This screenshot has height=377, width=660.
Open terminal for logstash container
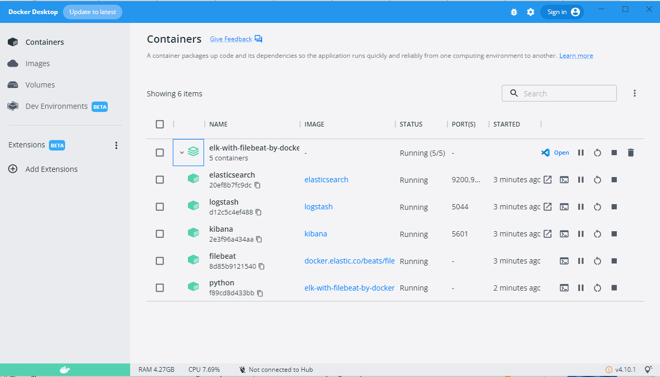coord(564,207)
